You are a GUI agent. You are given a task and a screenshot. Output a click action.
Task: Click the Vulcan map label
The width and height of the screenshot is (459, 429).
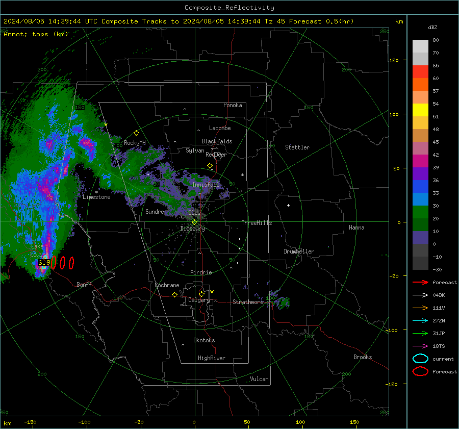pos(259,379)
